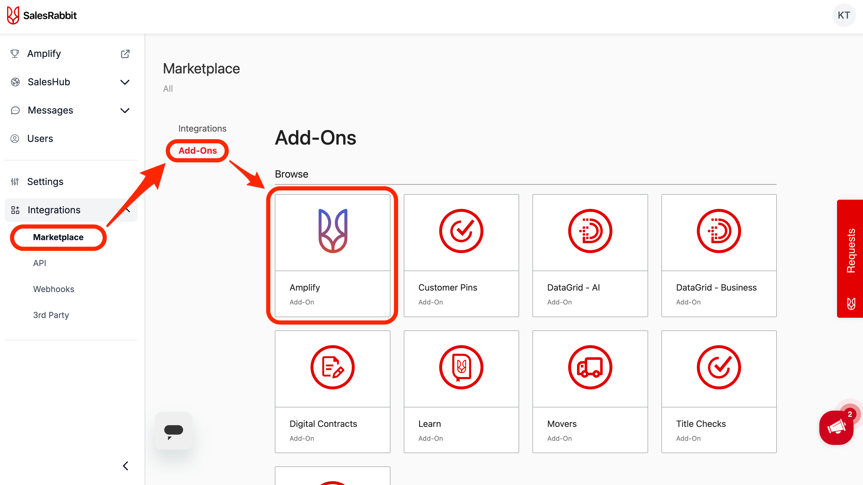863x485 pixels.
Task: Expand the Messages menu chevron
Action: (x=125, y=111)
